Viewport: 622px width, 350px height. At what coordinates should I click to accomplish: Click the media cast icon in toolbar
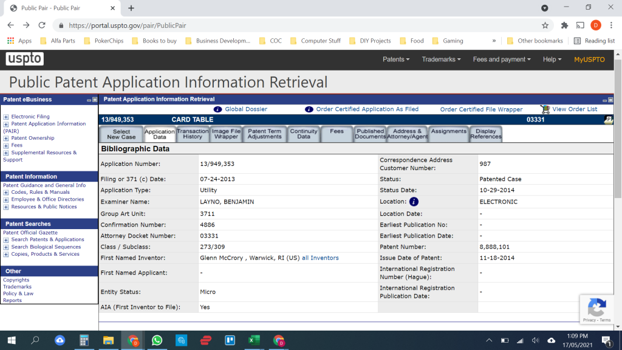pyautogui.click(x=580, y=26)
